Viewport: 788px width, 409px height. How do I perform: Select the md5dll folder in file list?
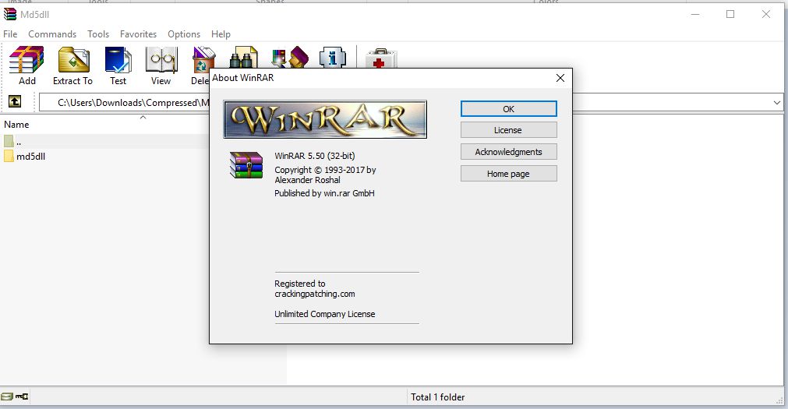click(31, 156)
